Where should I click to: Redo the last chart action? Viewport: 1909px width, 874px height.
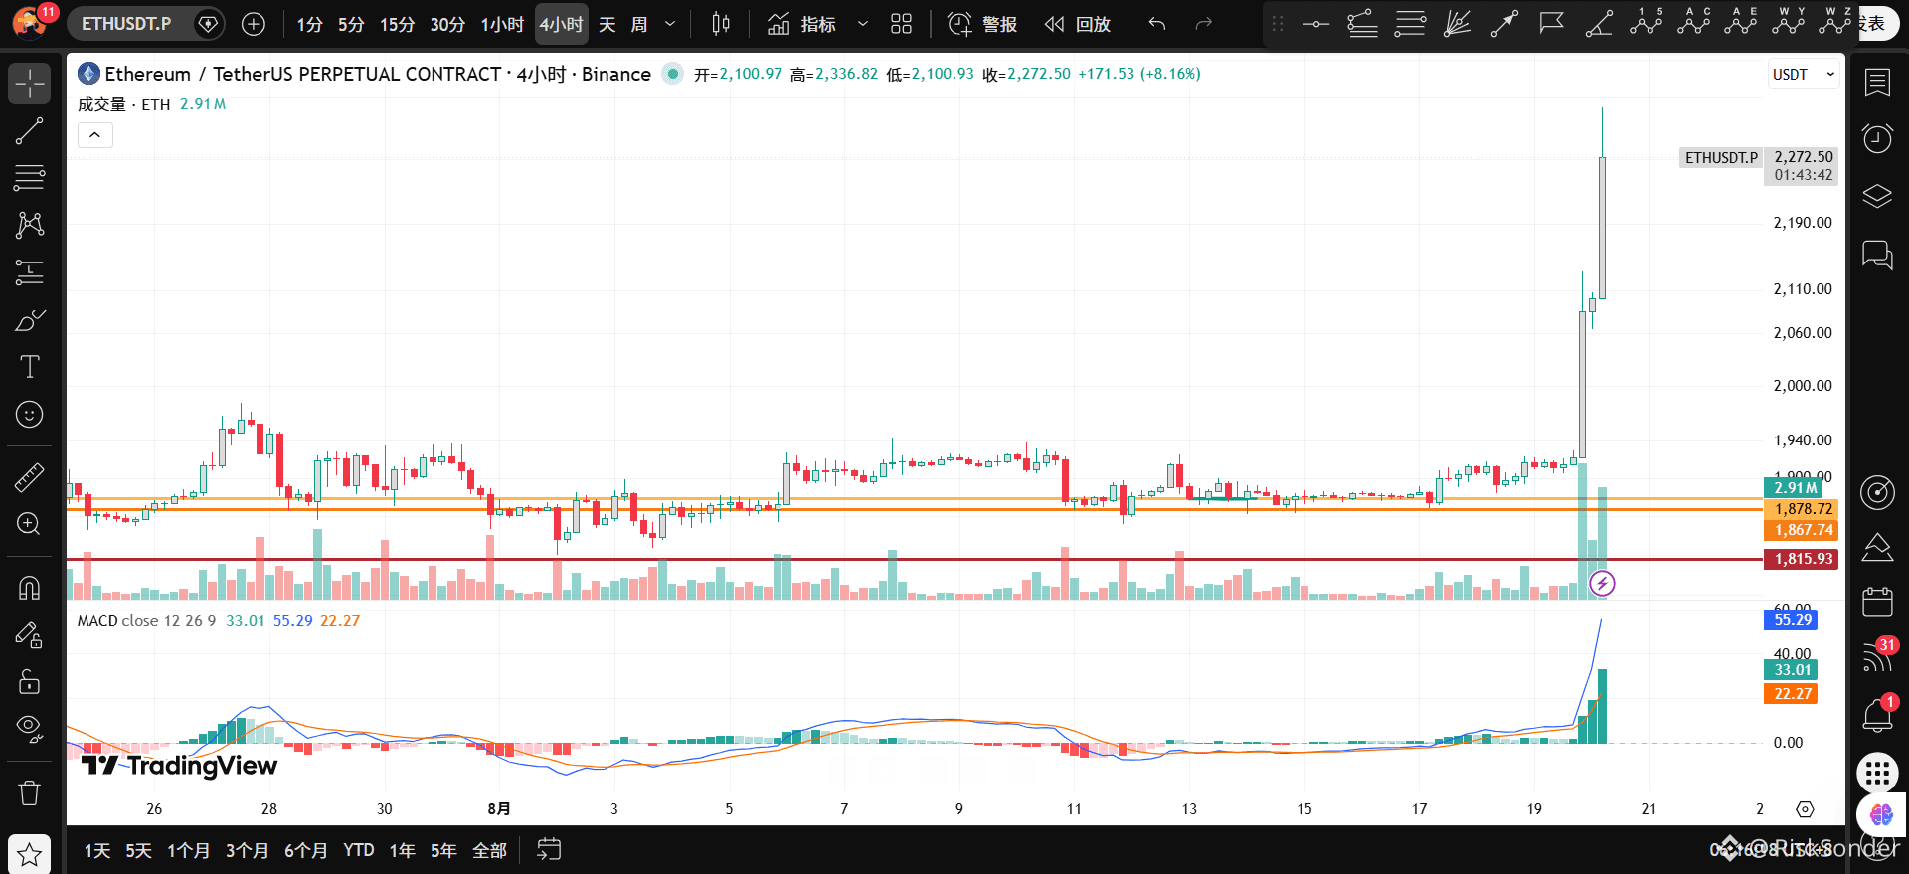coord(1204,24)
